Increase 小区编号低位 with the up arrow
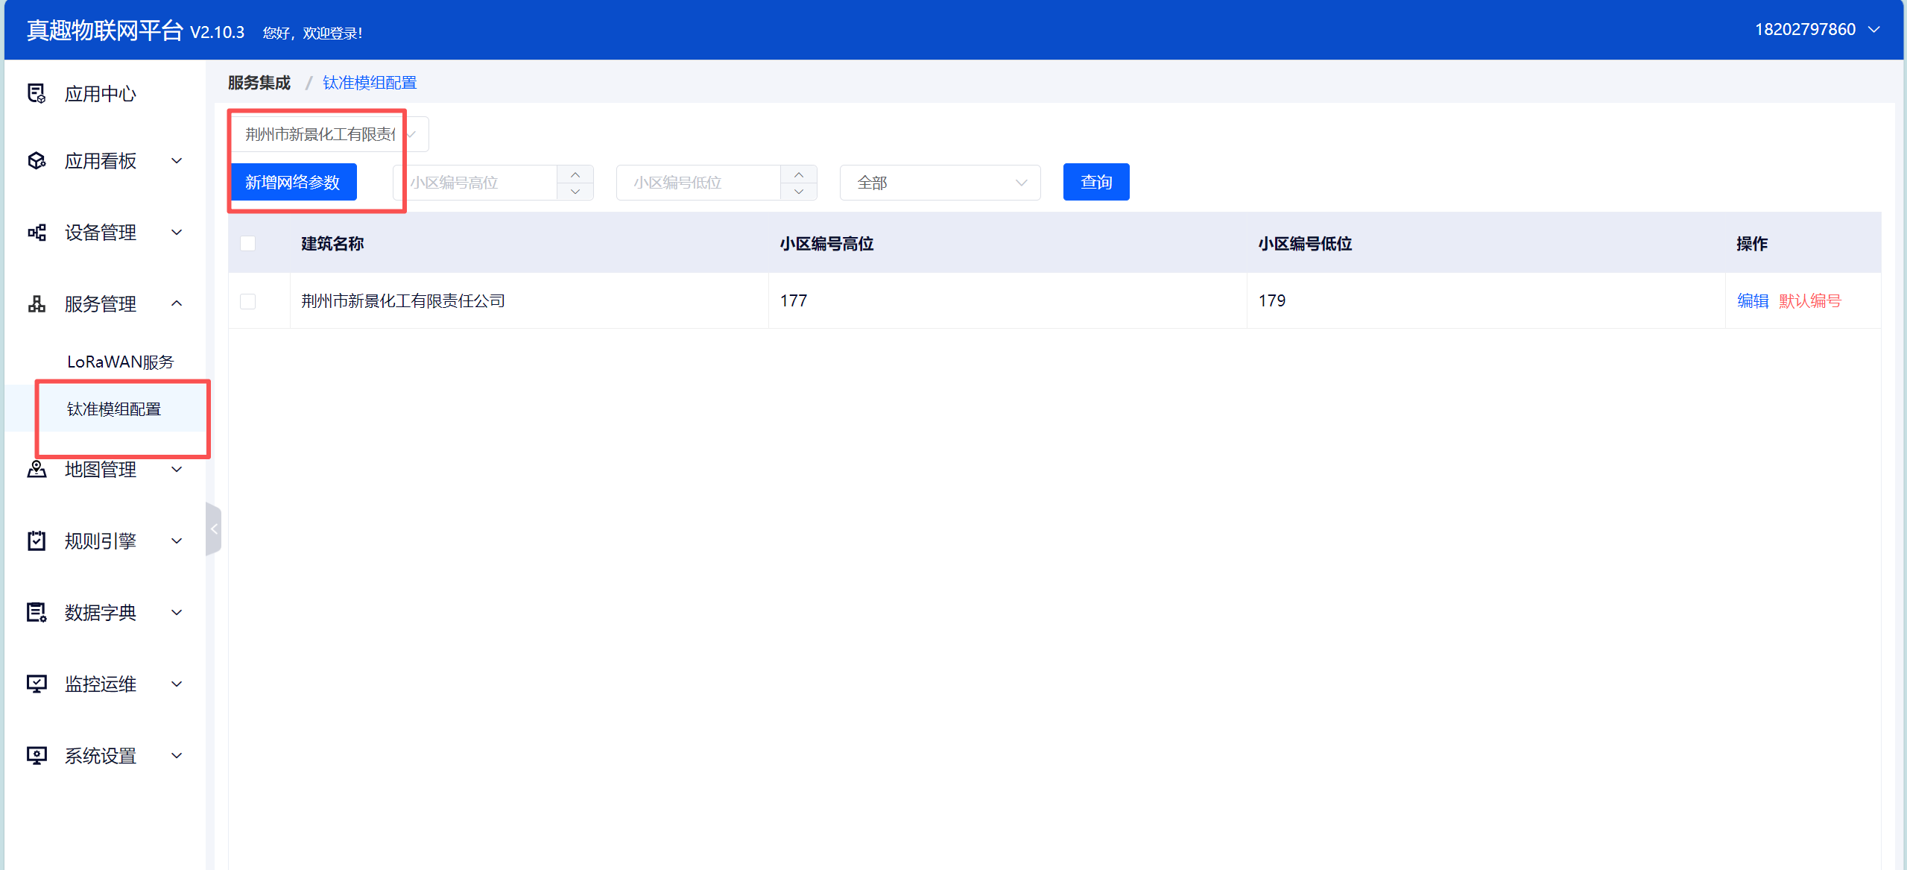Screen dimensions: 1907x870 point(799,174)
